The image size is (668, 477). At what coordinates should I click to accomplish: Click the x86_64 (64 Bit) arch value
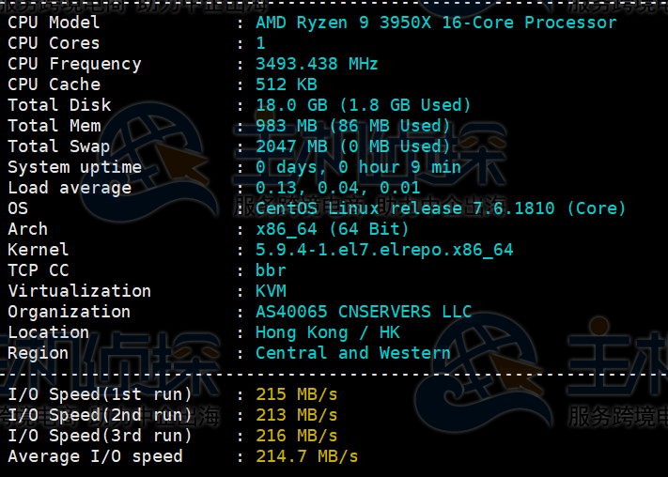[x=332, y=229]
